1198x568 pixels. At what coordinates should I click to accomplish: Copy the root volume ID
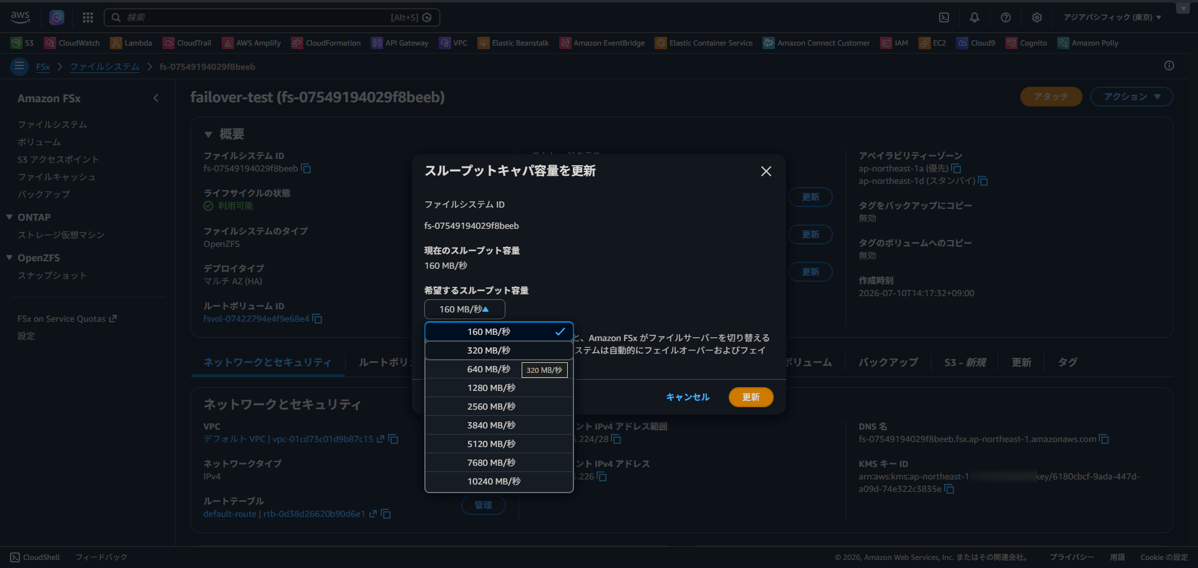(x=317, y=319)
